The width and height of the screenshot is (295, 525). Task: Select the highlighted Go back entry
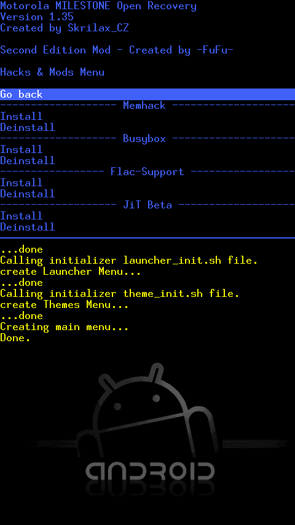pyautogui.click(x=147, y=95)
